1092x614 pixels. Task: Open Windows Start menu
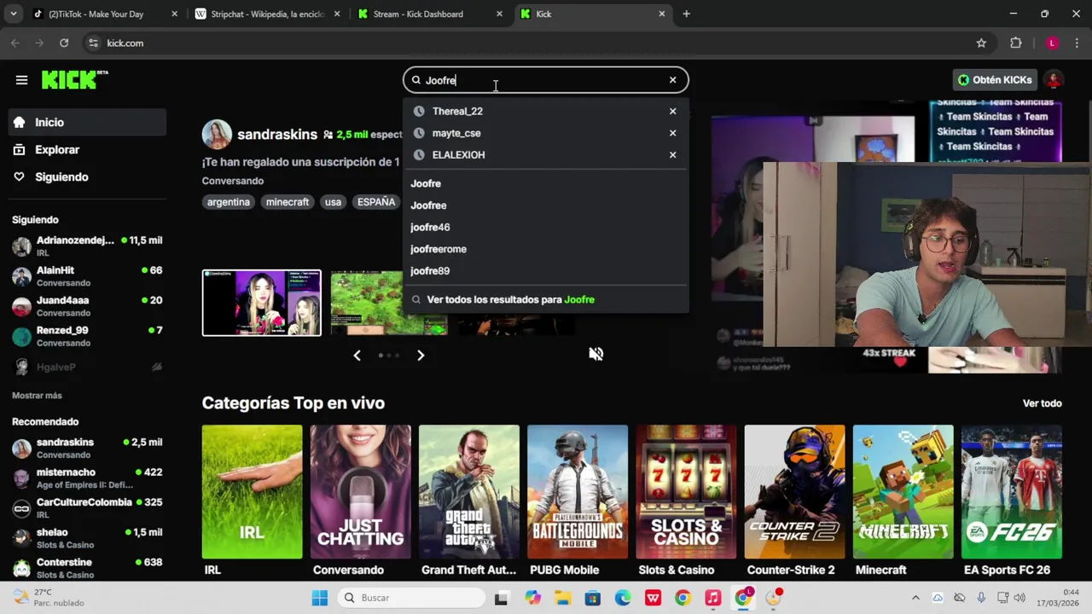click(x=320, y=598)
